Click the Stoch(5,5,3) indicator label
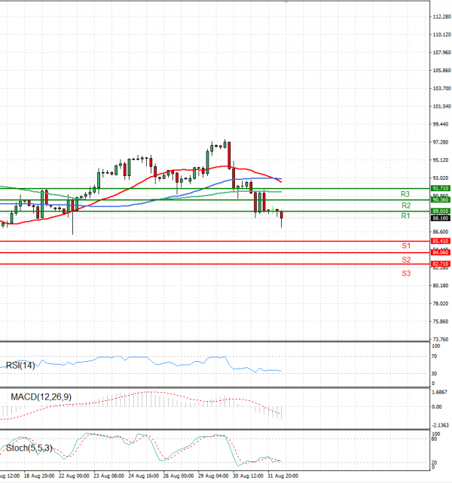The width and height of the screenshot is (452, 483). tap(29, 448)
